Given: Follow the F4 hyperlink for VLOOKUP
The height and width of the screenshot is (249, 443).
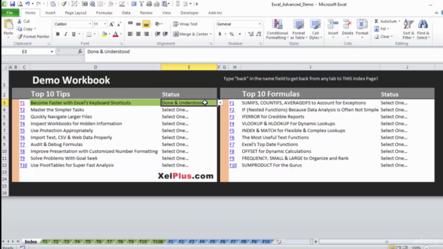Looking at the screenshot, I should pos(232,124).
